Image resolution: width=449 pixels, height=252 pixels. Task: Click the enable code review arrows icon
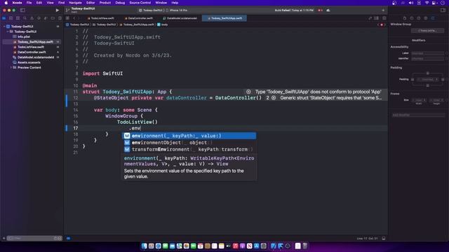[370, 18]
